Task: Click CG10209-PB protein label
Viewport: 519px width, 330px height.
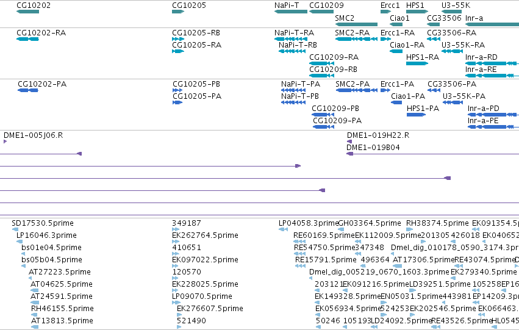Action: coord(335,109)
